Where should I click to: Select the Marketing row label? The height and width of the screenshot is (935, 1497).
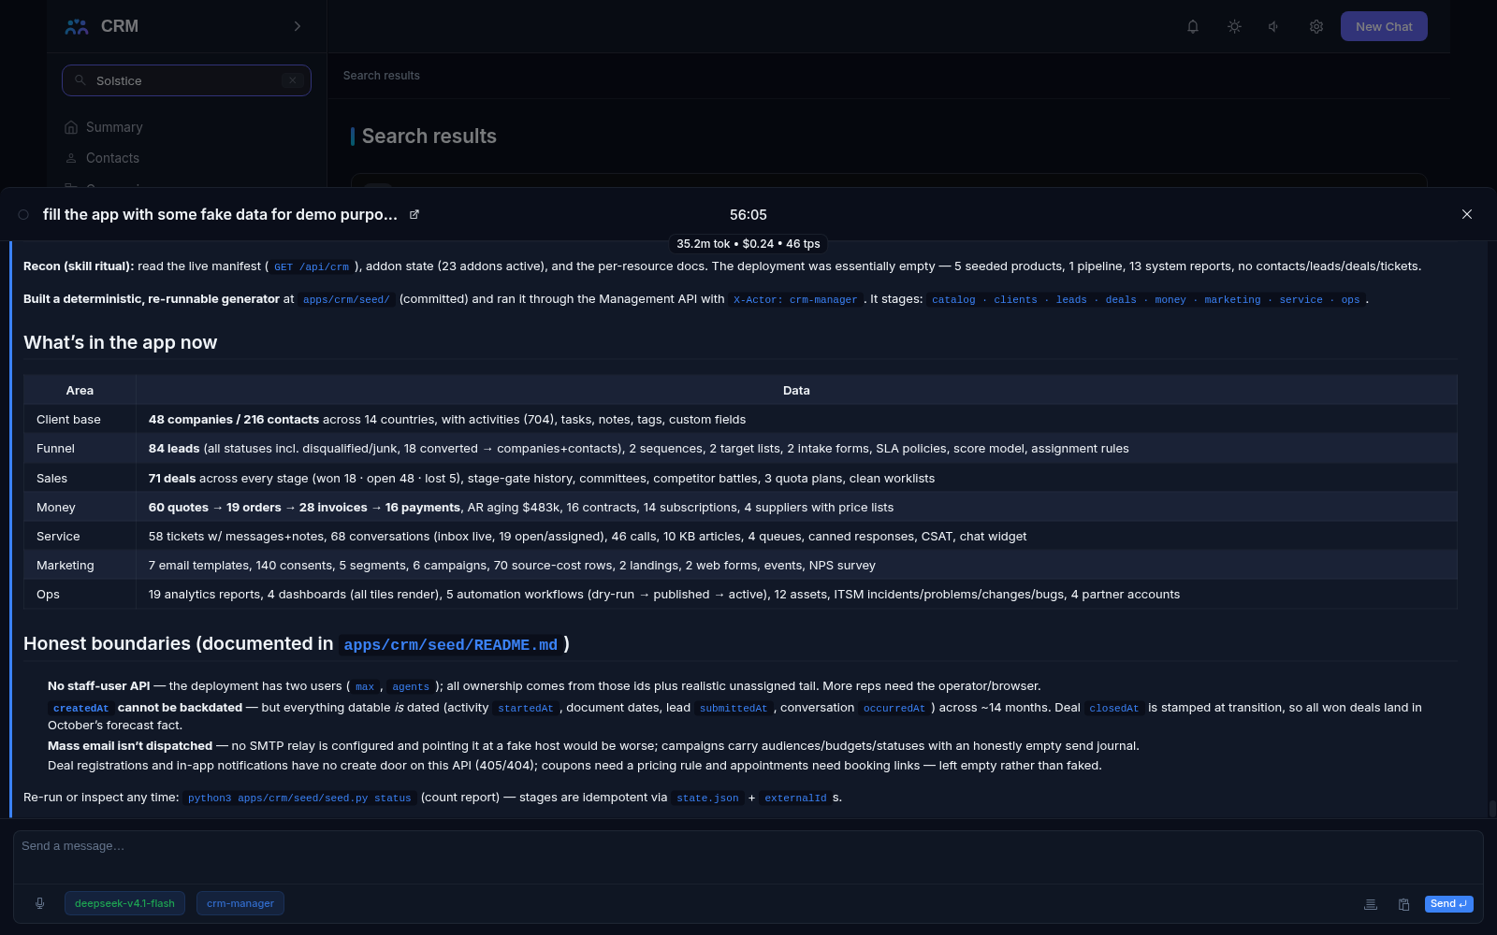pyautogui.click(x=65, y=566)
